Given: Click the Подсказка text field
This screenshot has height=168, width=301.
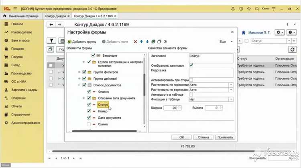Looking at the screenshot, I should coord(211,73).
